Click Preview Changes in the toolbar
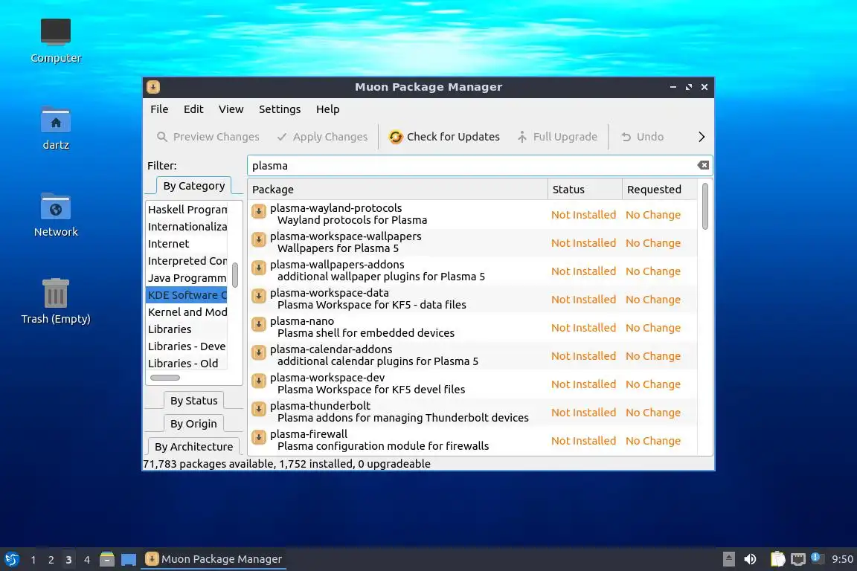Image resolution: width=857 pixels, height=571 pixels. (x=208, y=137)
